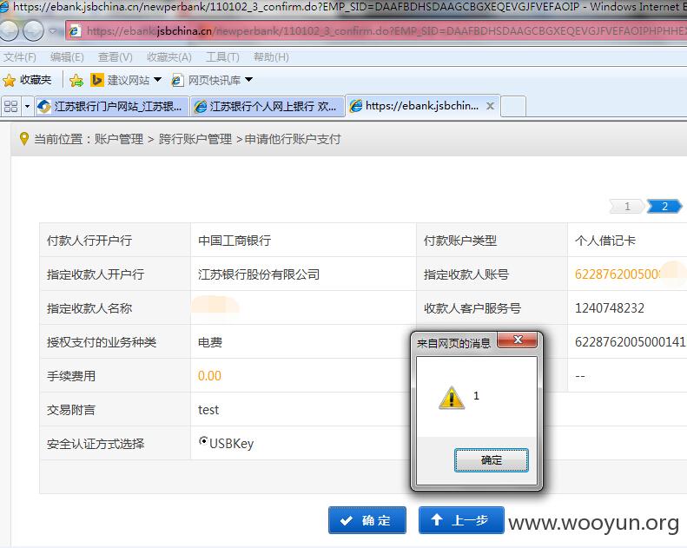Click the 收藏夹 favorites star button
Image resolution: width=687 pixels, height=548 pixels.
(x=27, y=80)
